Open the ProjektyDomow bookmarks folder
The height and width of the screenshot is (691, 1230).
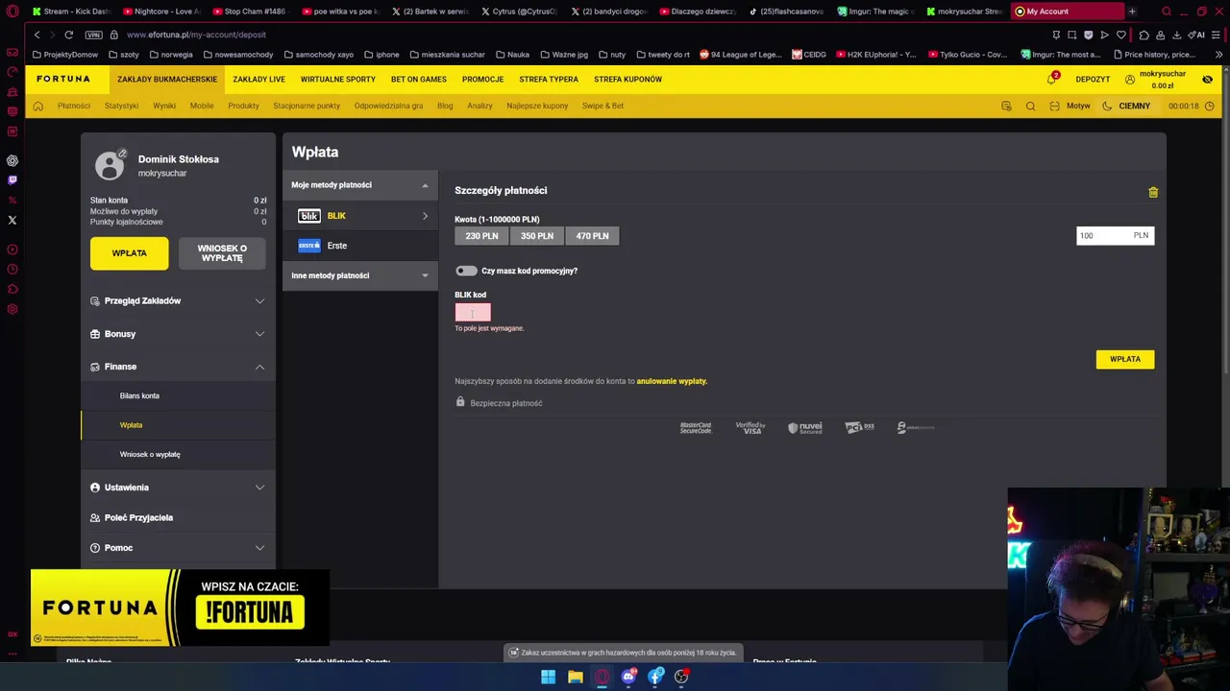coord(65,55)
